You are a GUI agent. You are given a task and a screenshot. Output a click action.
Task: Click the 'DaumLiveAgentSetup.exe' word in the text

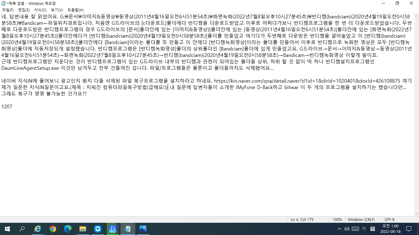click(30, 68)
